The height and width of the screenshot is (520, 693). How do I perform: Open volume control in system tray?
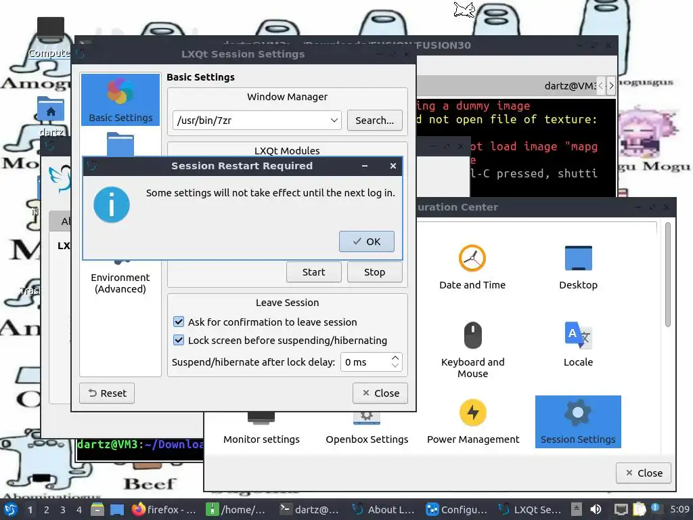[596, 509]
